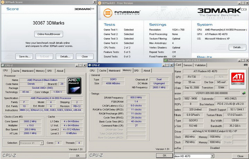The width and height of the screenshot is (249, 159).
Task: Click the NB Frequency 2600.1 MHz value
Action: [159, 87]
